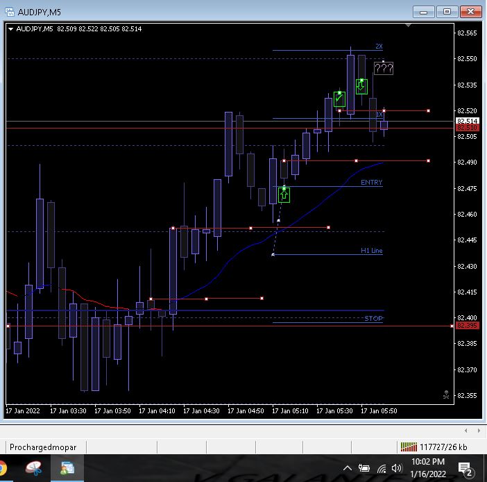
Task: Select the green checkmark marker on the chart
Action: click(x=339, y=99)
